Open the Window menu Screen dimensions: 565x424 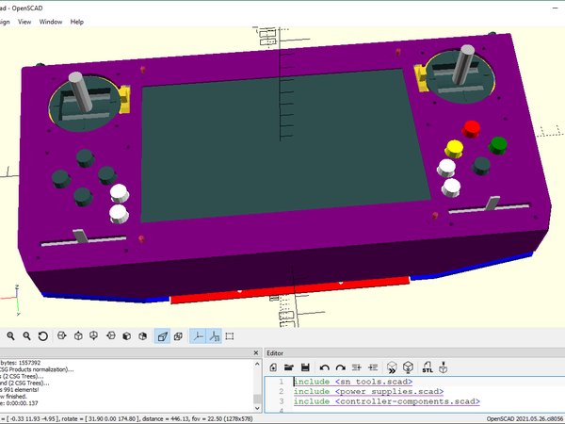pyautogui.click(x=51, y=21)
